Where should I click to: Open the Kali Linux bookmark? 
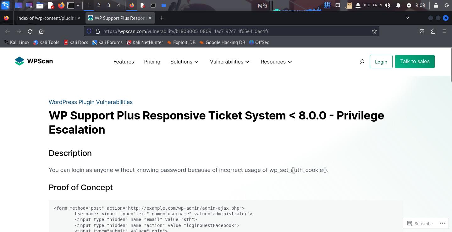[16, 42]
